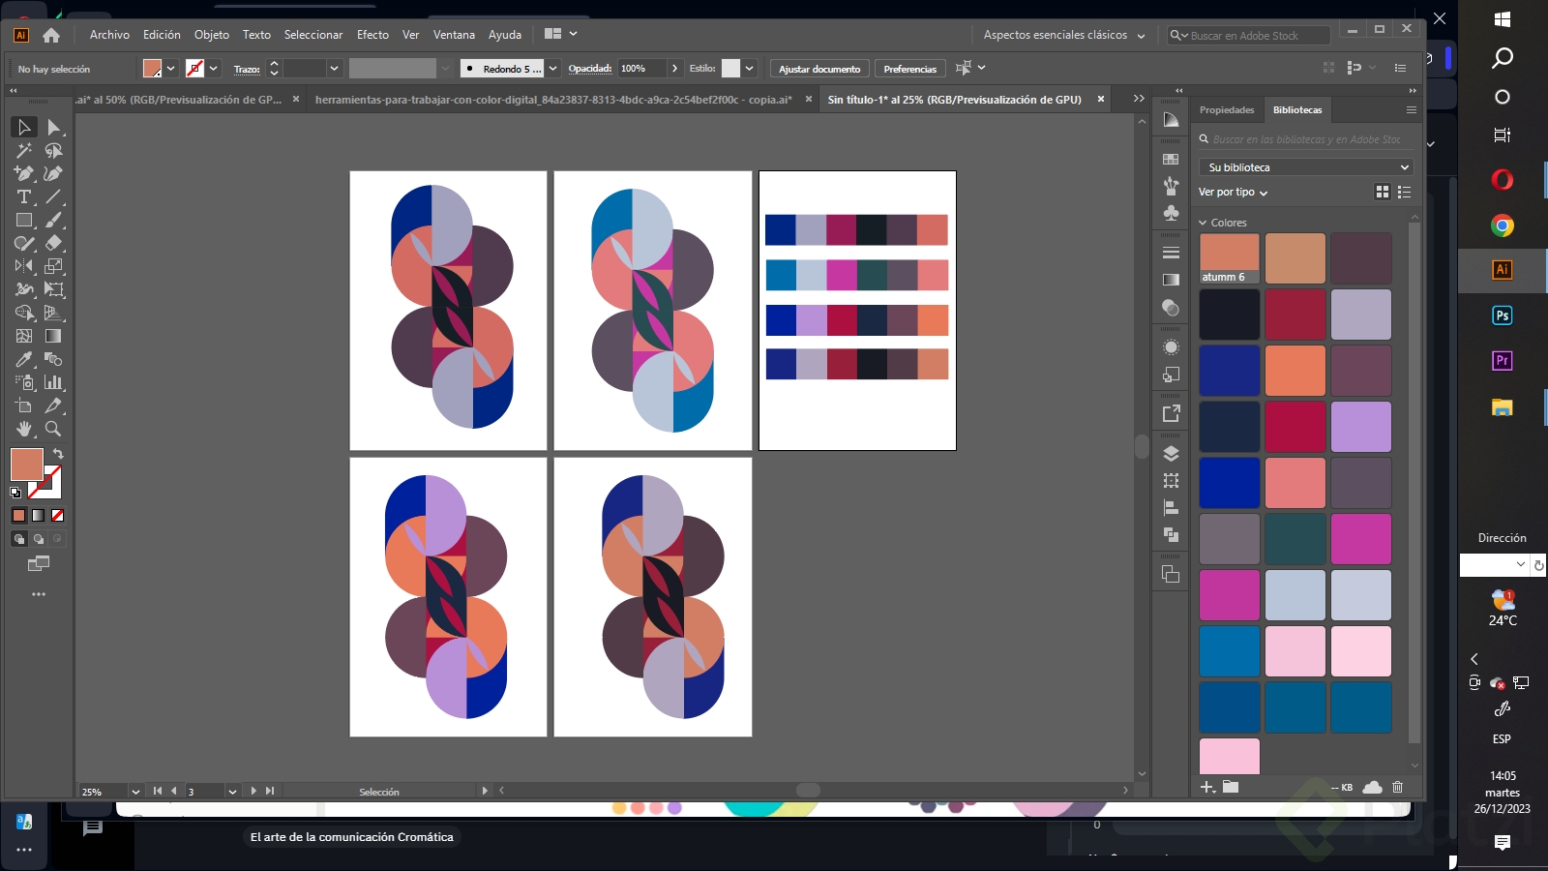The image size is (1548, 871).
Task: Select the atumm 6 color swatch
Action: 1230,258
